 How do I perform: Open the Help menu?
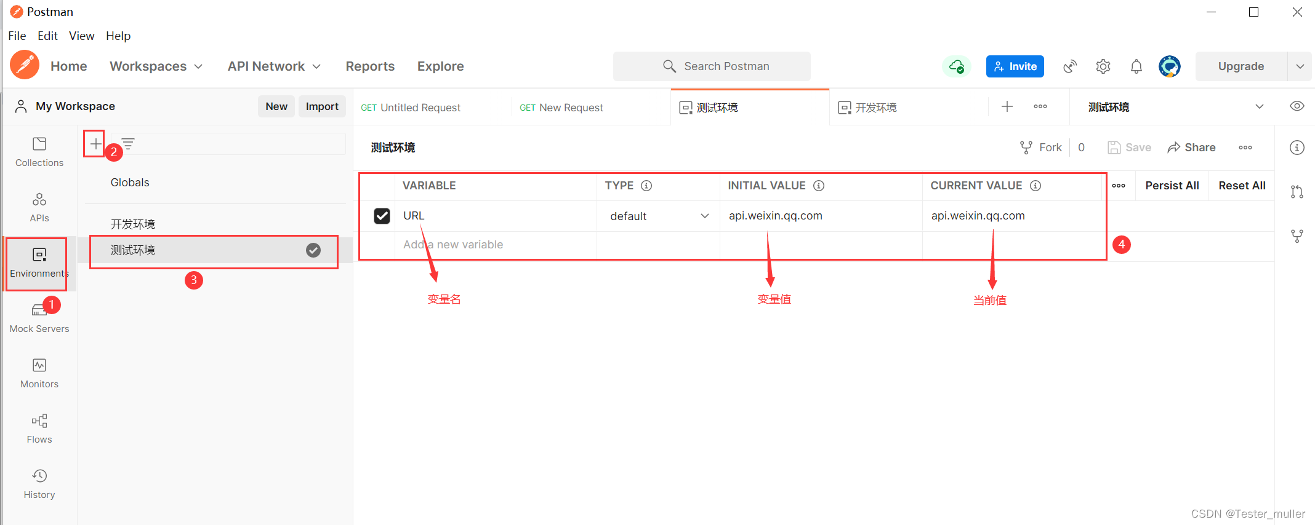tap(118, 36)
